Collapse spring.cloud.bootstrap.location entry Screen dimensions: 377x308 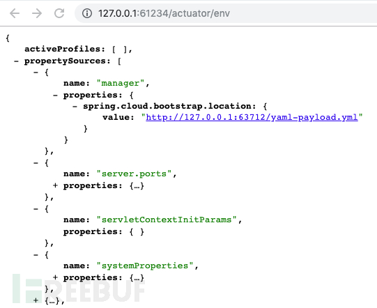click(75, 107)
